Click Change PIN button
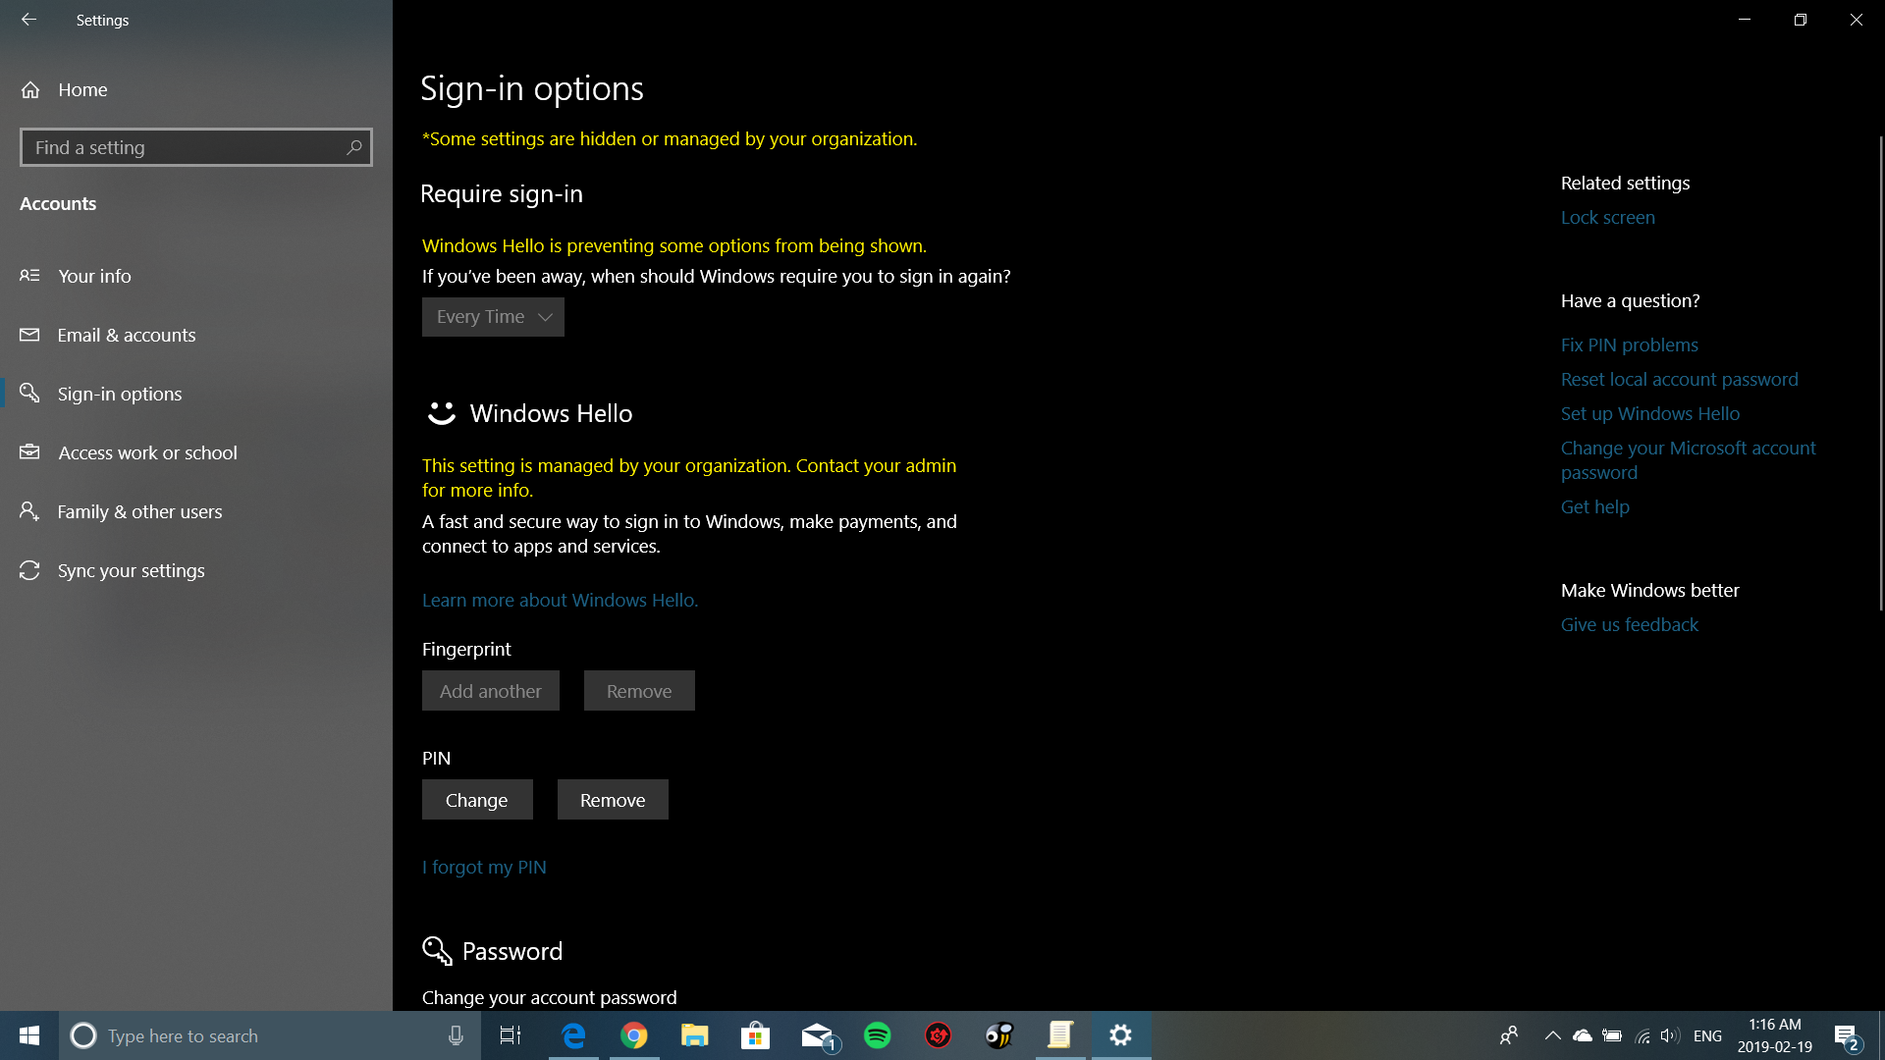 point(477,800)
